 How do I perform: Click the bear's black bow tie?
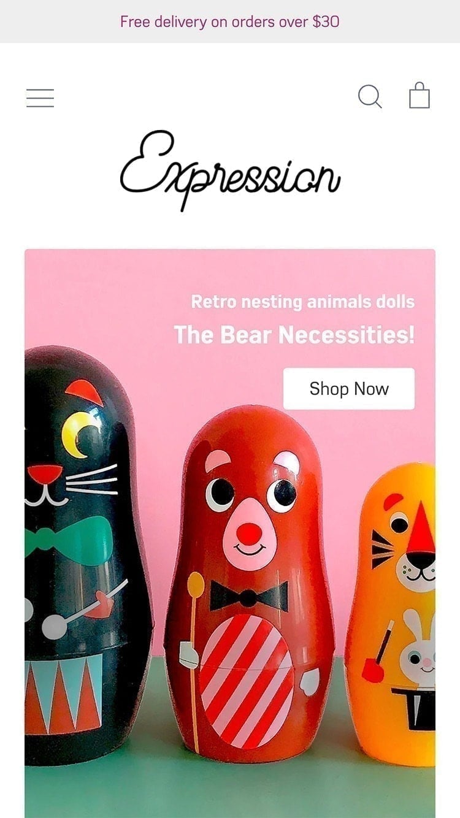tap(249, 596)
